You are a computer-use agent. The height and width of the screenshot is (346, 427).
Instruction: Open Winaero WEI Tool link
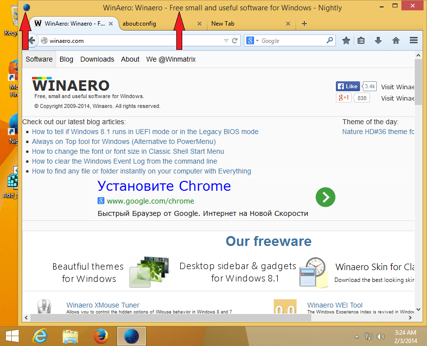coord(335,305)
